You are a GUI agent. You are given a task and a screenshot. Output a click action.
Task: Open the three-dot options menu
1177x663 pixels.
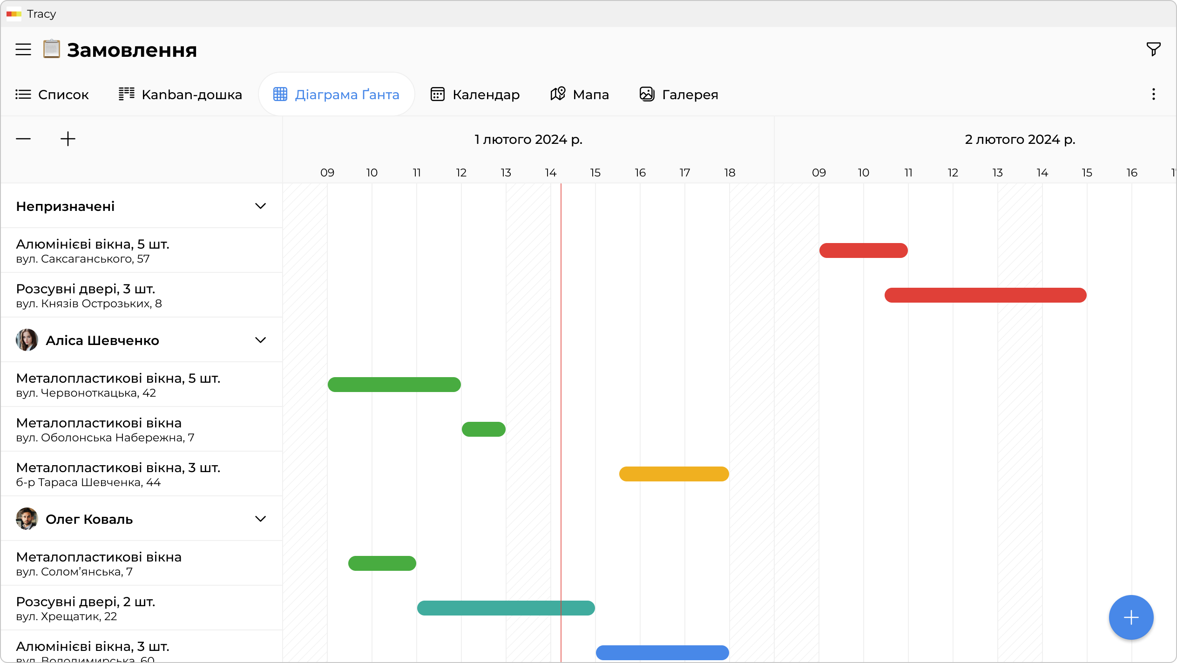(x=1153, y=95)
